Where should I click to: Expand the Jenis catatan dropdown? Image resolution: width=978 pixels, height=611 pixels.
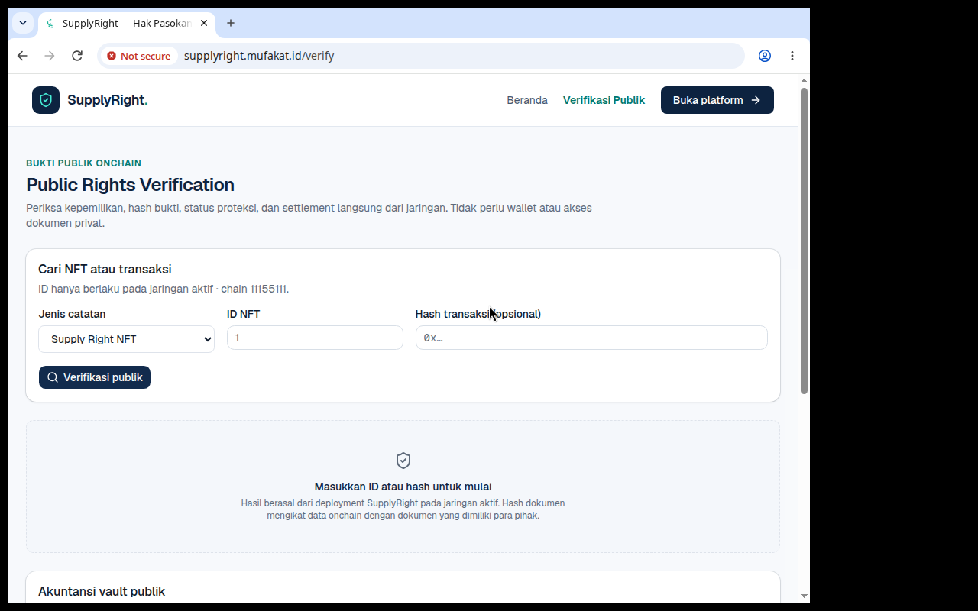pos(126,339)
